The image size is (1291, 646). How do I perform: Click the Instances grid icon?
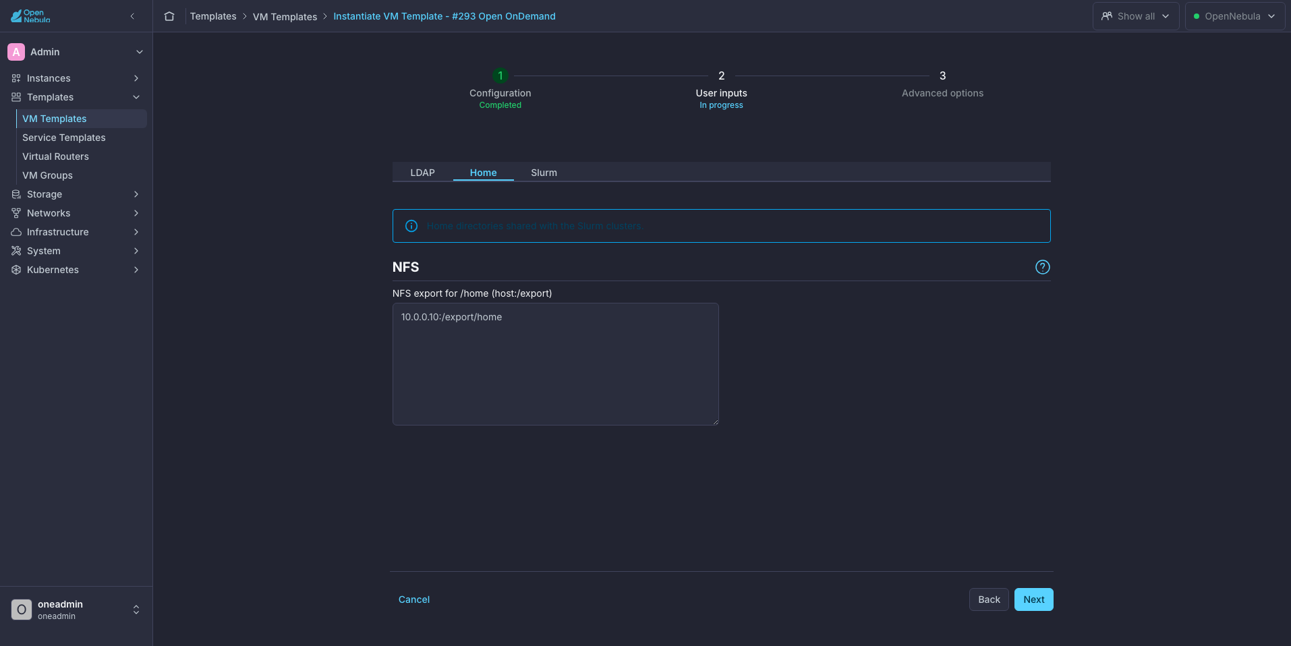click(x=16, y=78)
